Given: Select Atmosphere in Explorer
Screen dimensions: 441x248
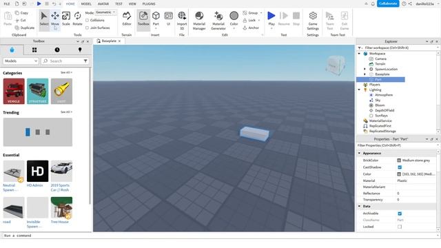Looking at the screenshot, I should point(384,95).
